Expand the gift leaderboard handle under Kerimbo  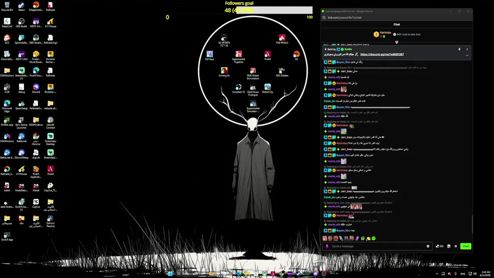[x=396, y=42]
